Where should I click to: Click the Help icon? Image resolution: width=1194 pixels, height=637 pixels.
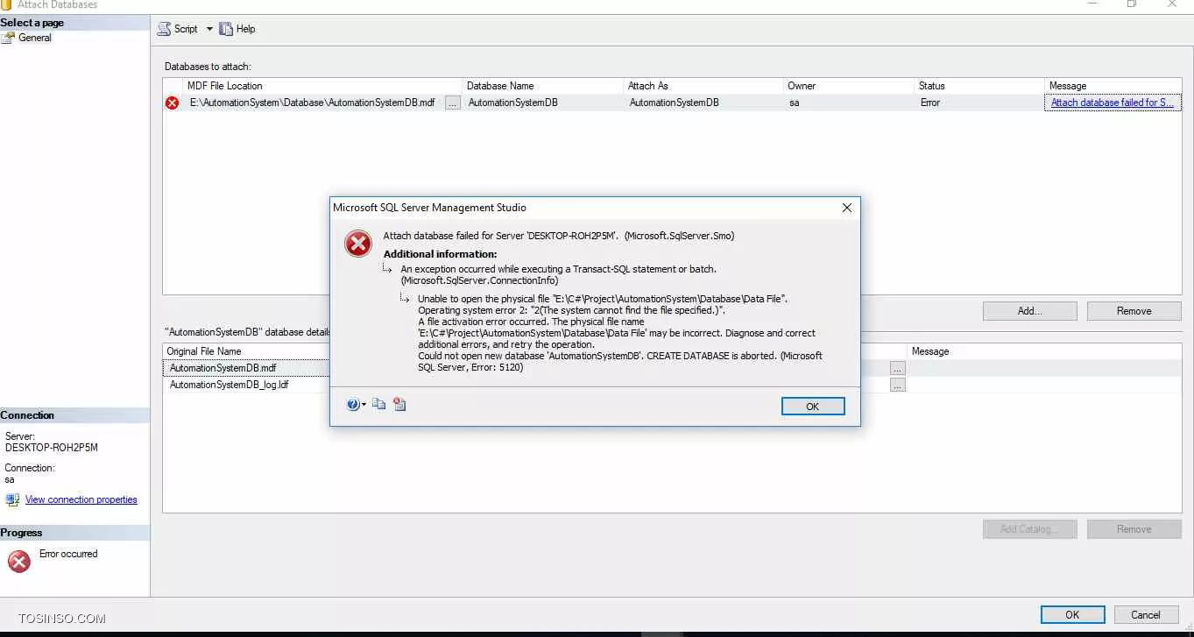click(x=226, y=29)
